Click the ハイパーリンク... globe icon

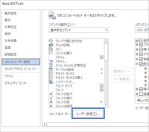[51, 82]
